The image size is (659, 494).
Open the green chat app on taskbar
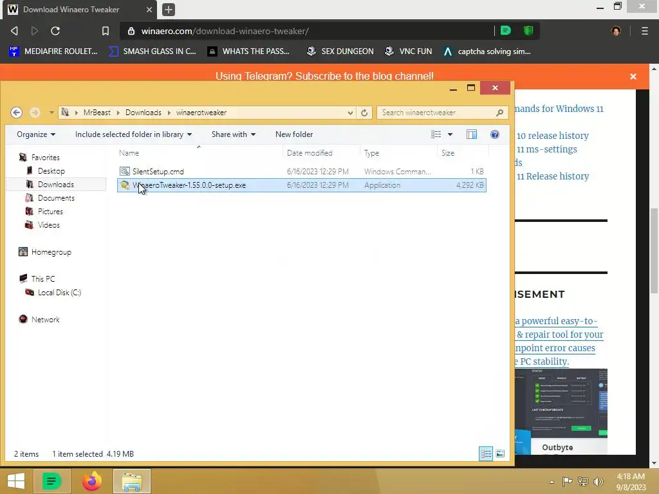tap(51, 481)
